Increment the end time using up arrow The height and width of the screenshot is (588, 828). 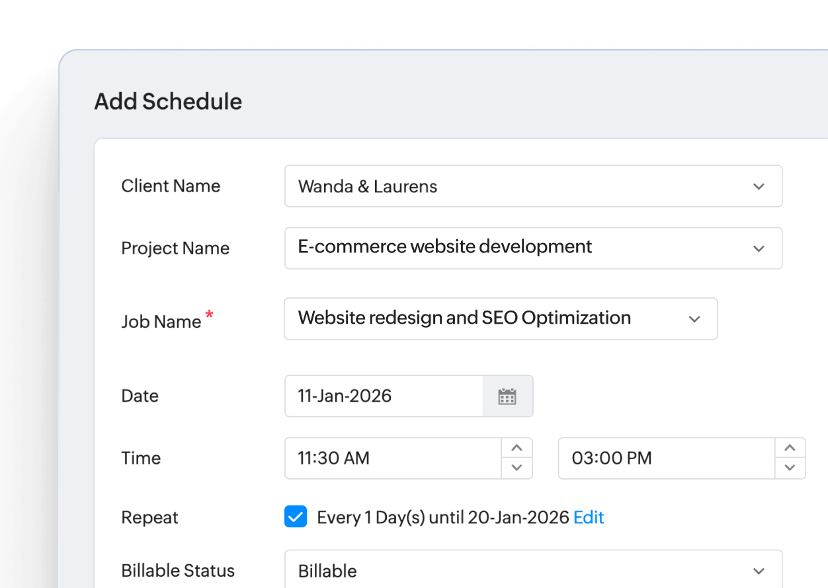tap(790, 449)
